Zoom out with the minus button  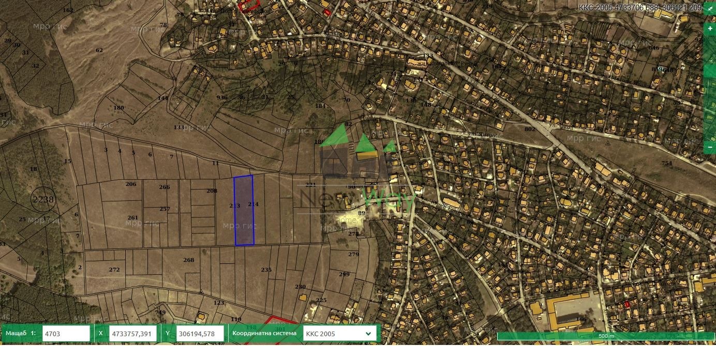pyautogui.click(x=710, y=147)
